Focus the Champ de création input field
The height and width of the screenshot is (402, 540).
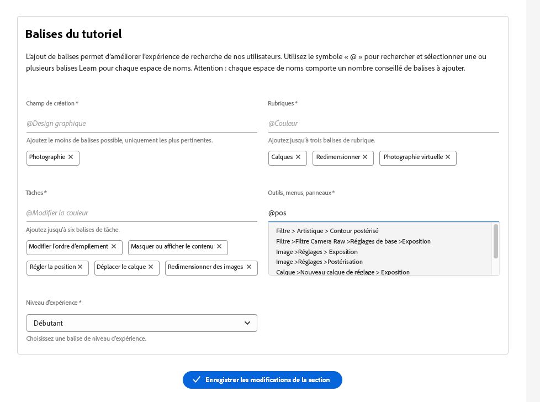click(141, 124)
